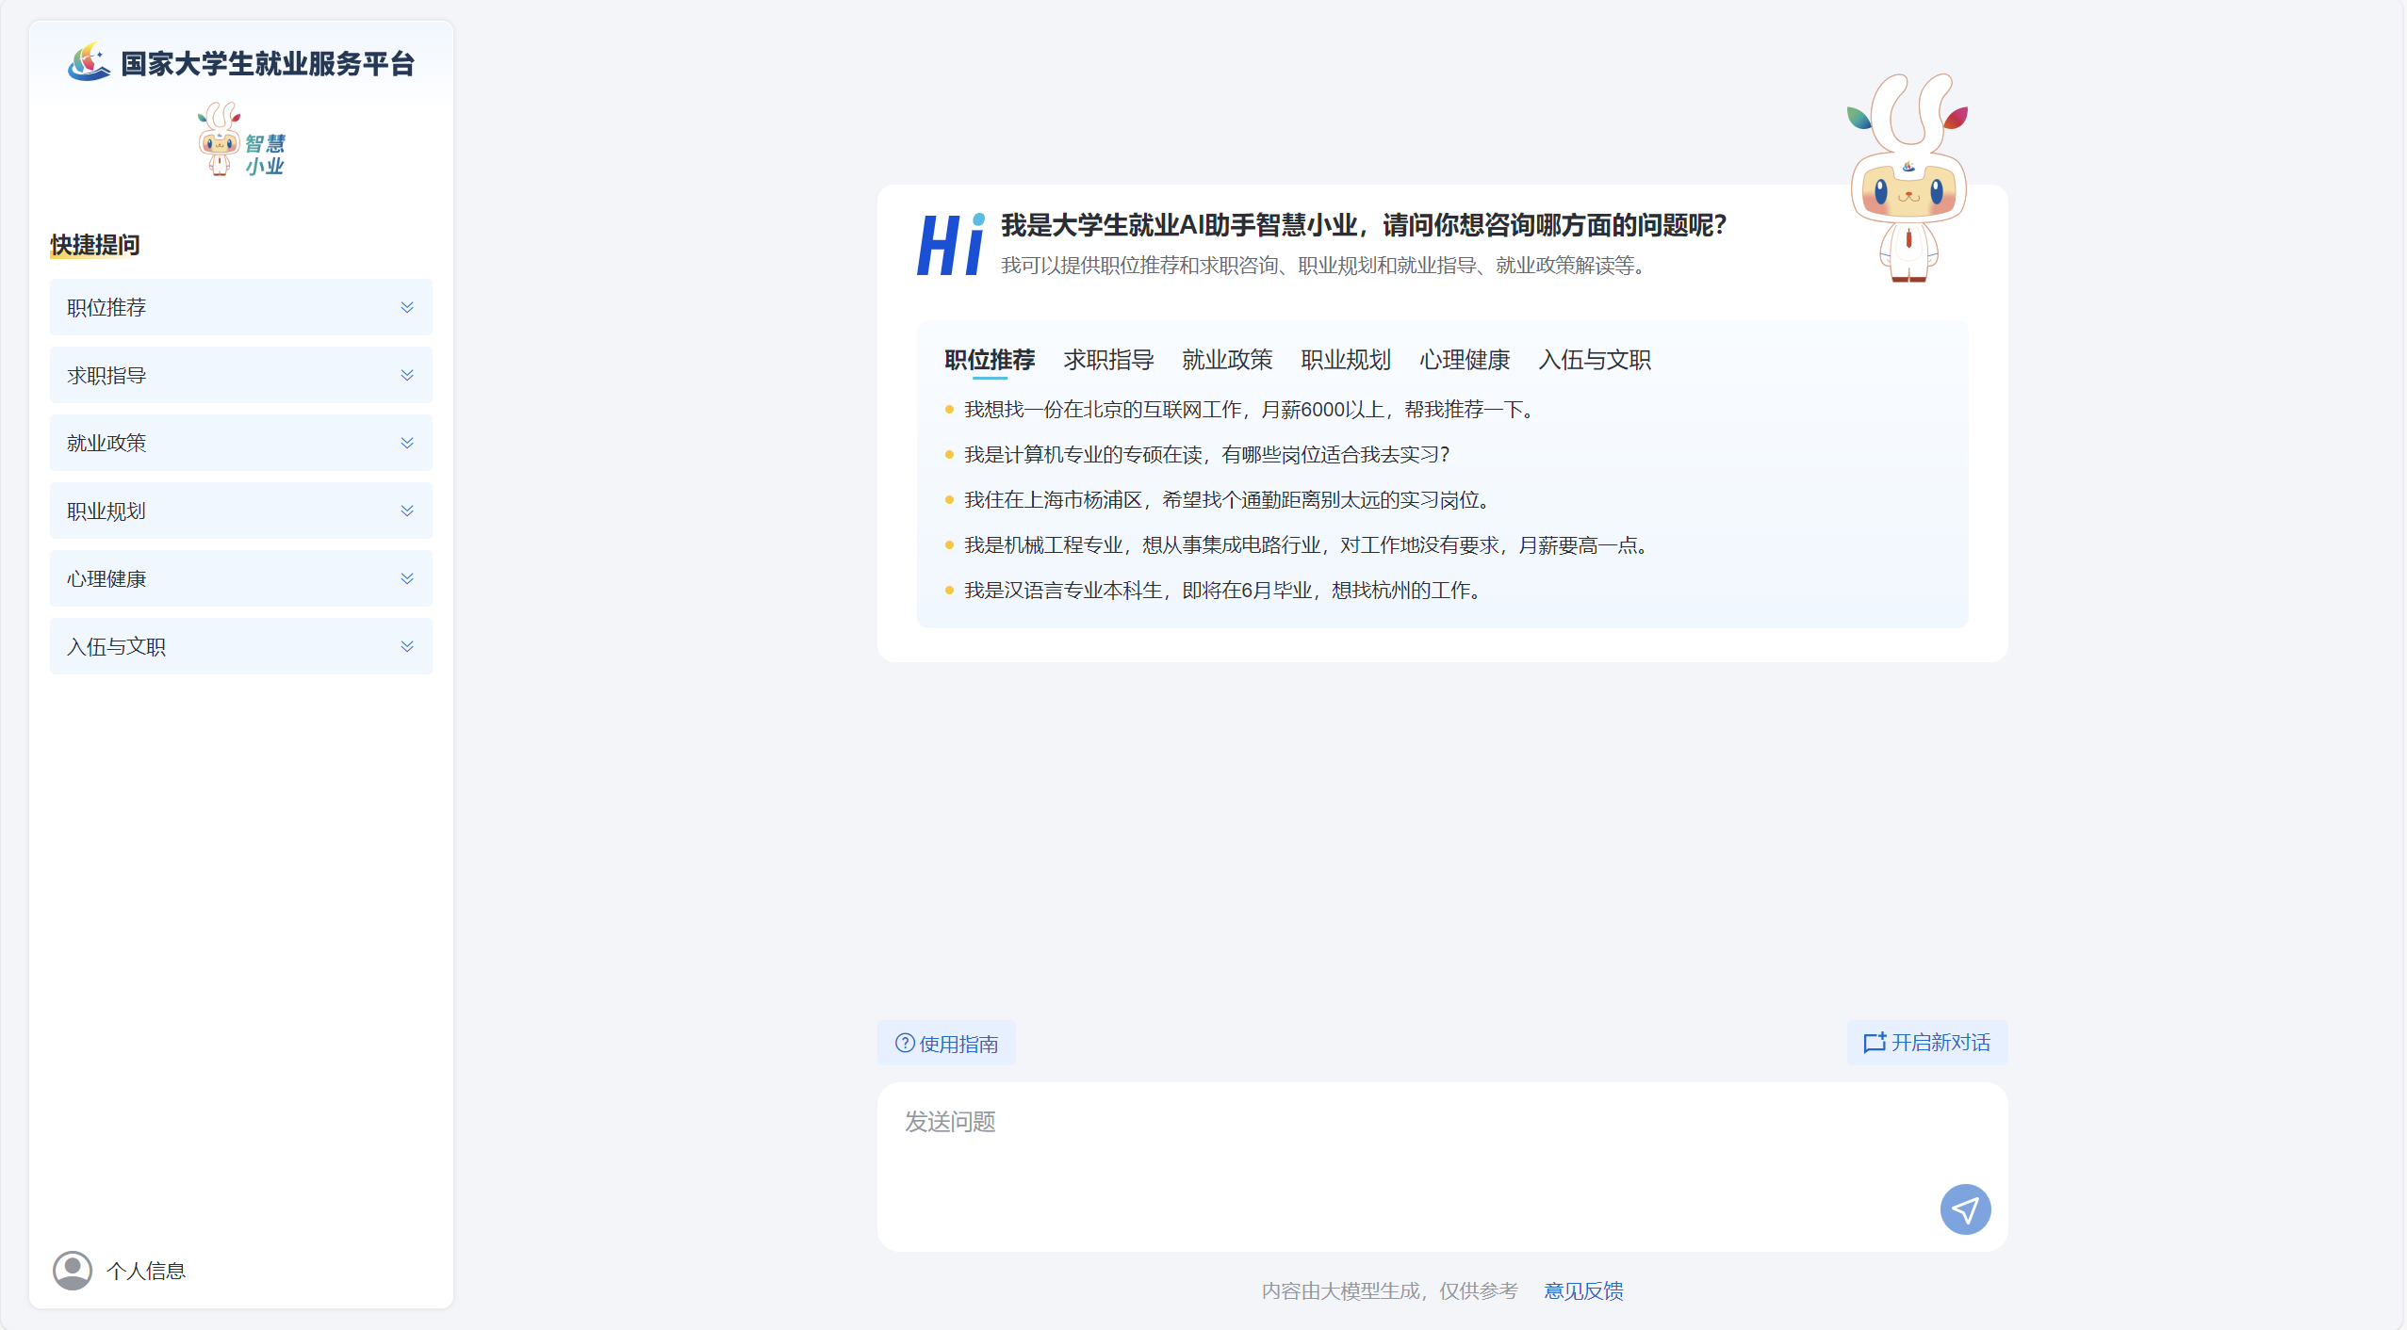
Task: Select 入伍与文职 tab in welcome card
Action: [1594, 360]
